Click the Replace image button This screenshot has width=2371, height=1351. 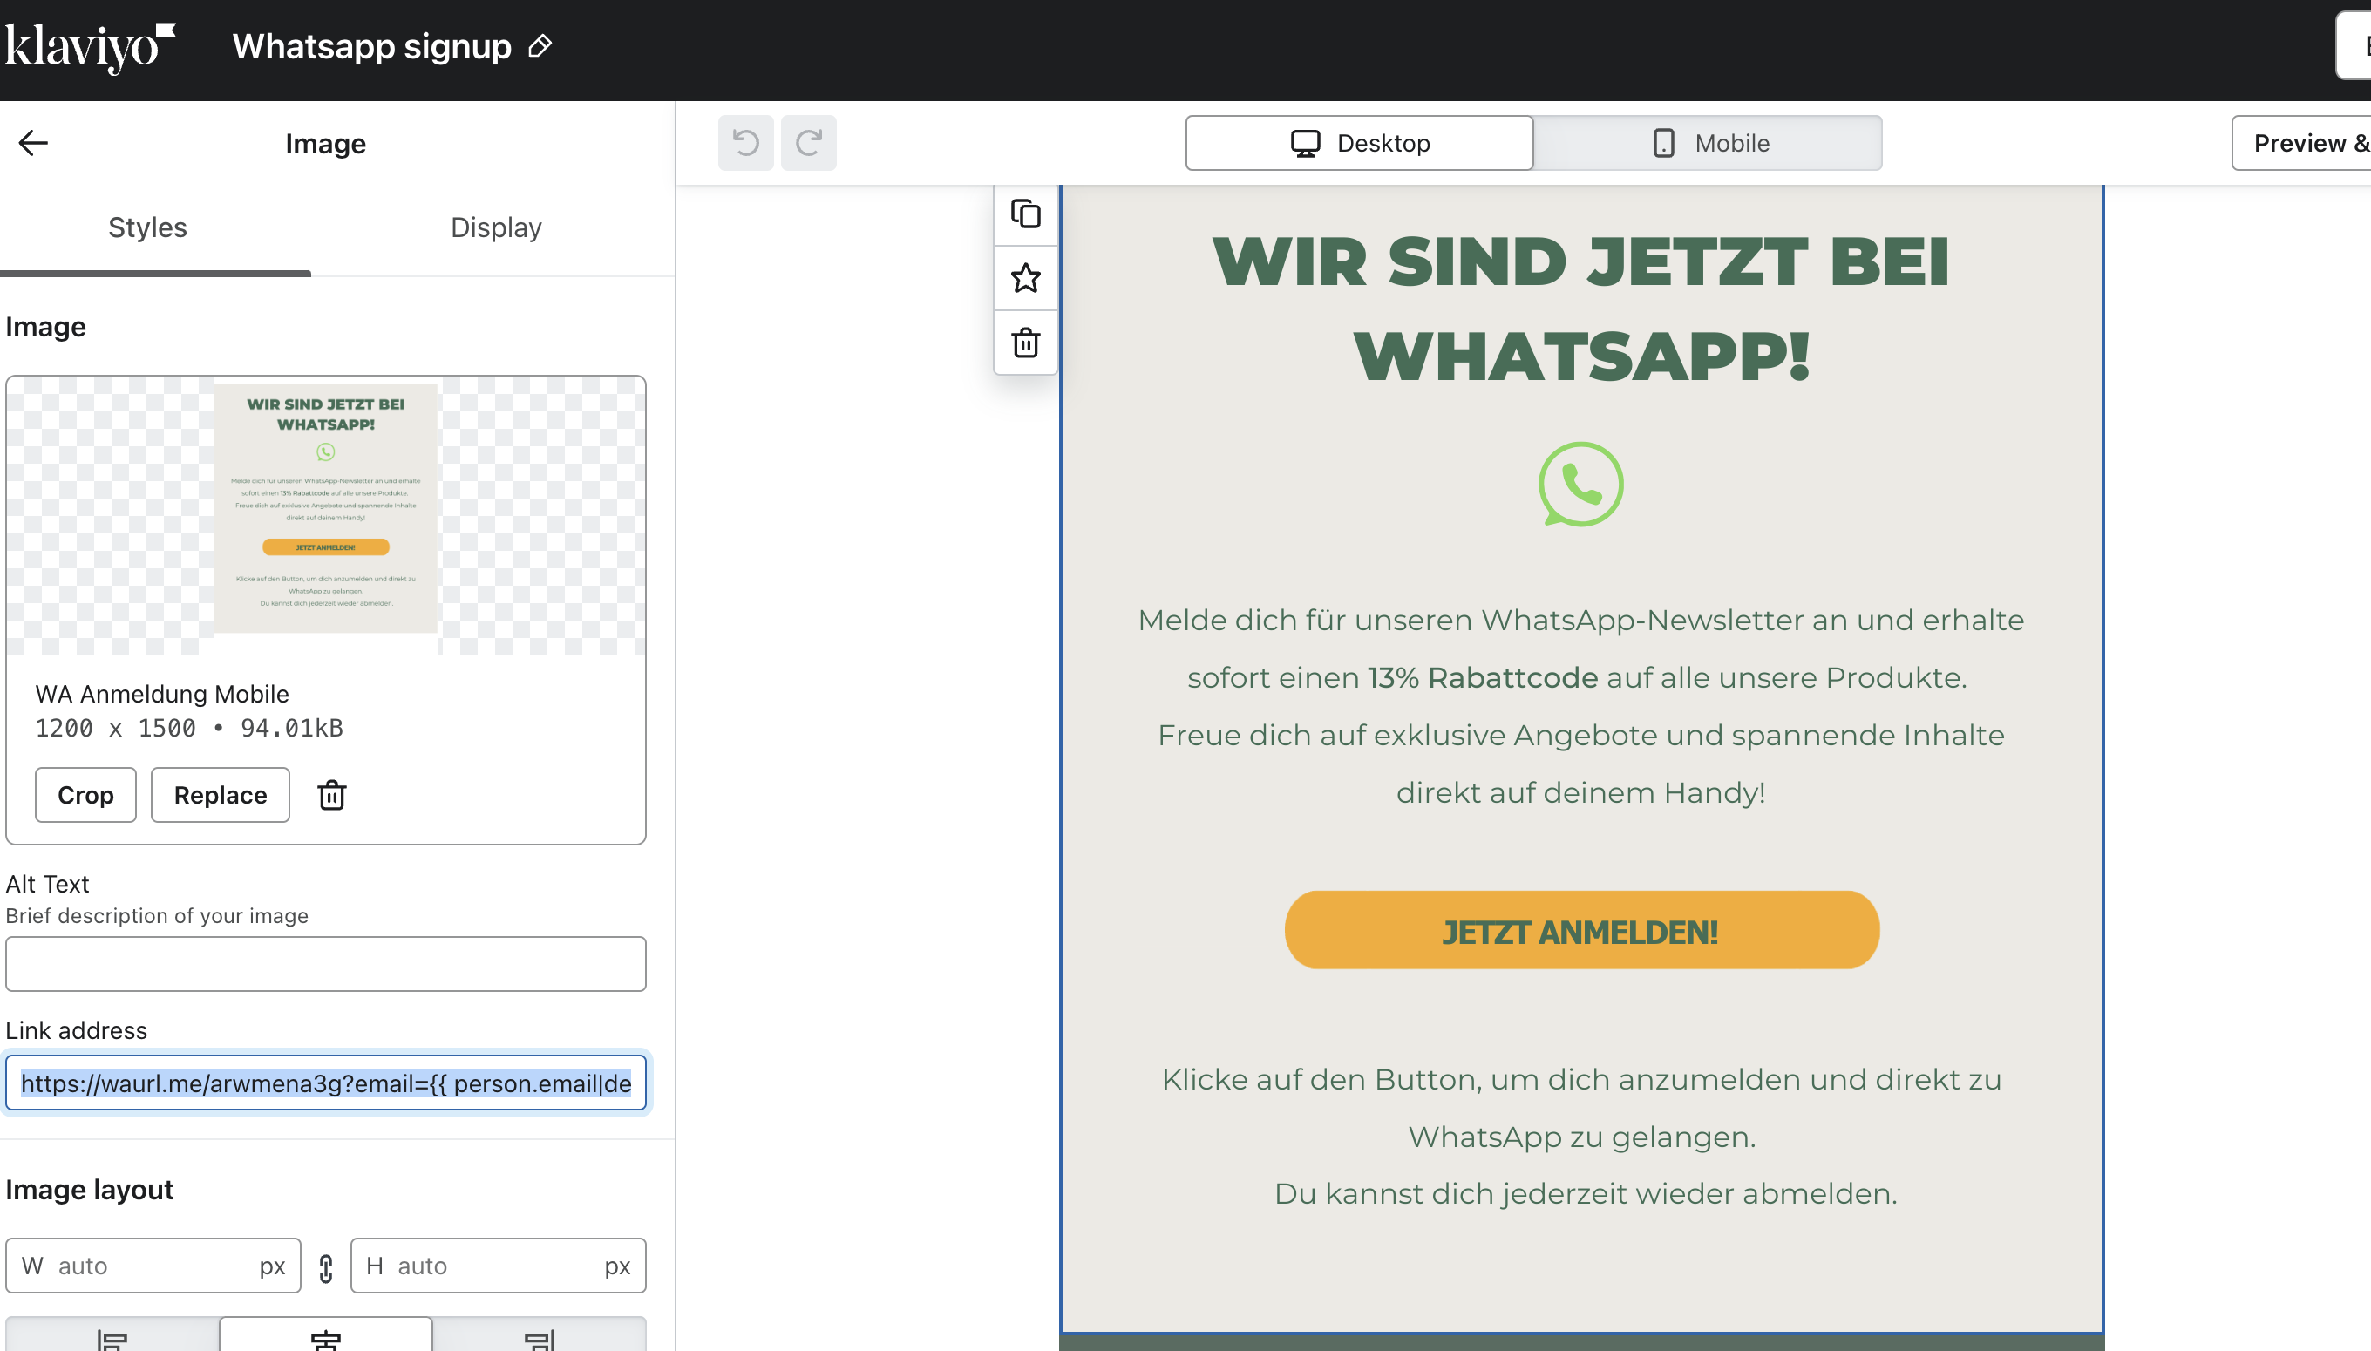tap(220, 795)
